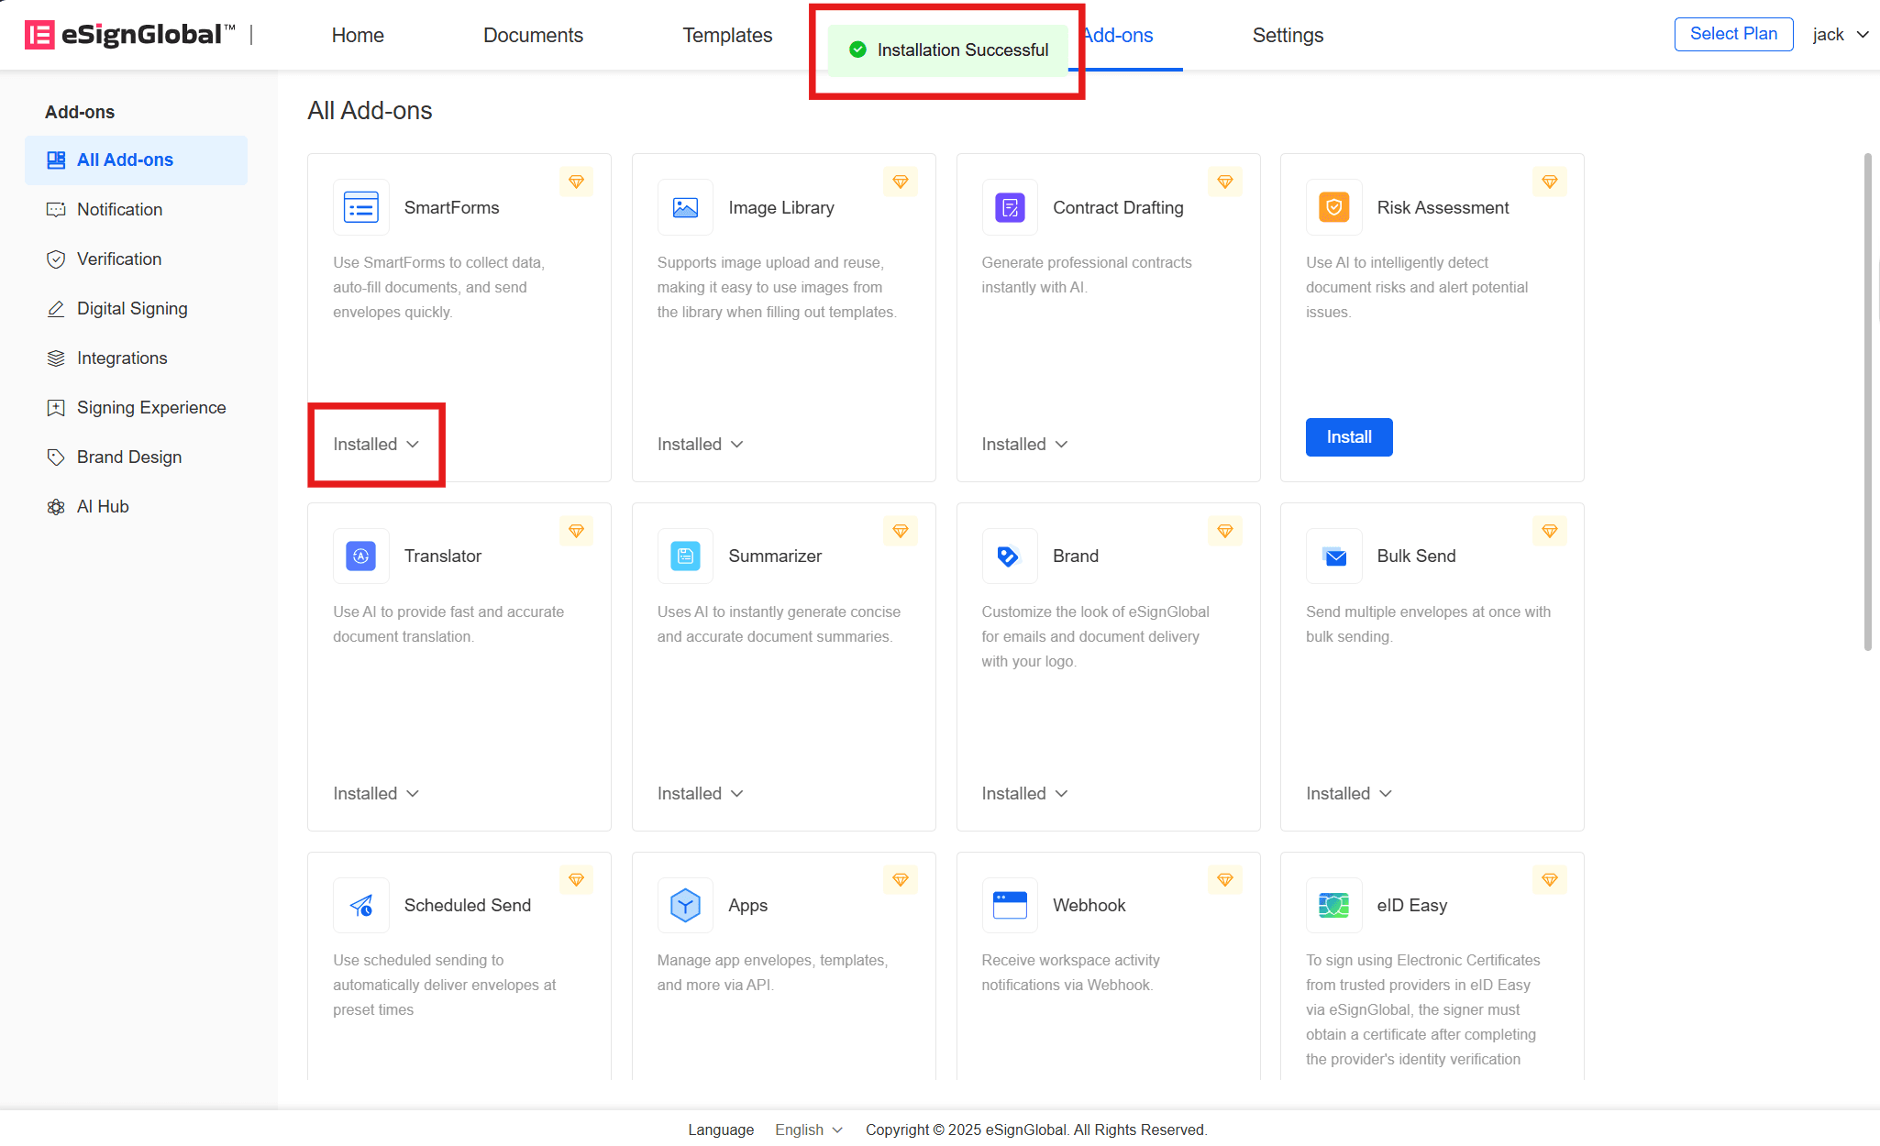Screen dimensions: 1880x1146
Task: Click the Scheduled Send card title
Action: pyautogui.click(x=468, y=905)
